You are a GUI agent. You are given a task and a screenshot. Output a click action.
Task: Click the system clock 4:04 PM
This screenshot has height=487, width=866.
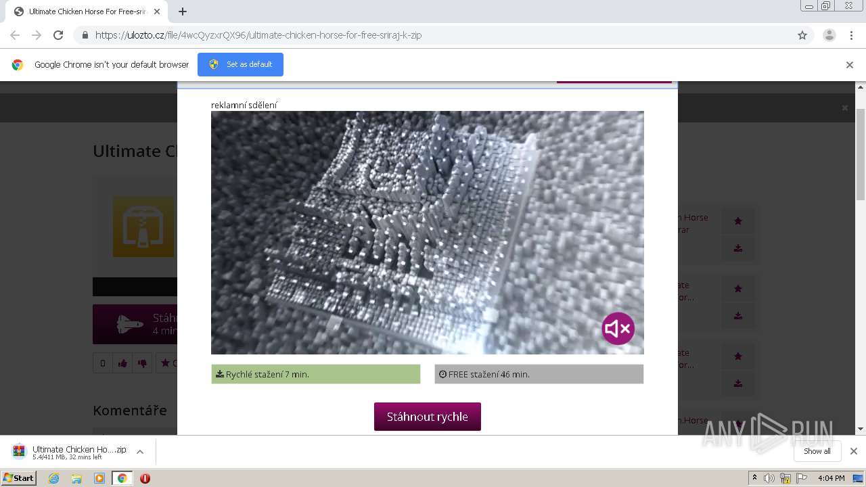pos(831,478)
